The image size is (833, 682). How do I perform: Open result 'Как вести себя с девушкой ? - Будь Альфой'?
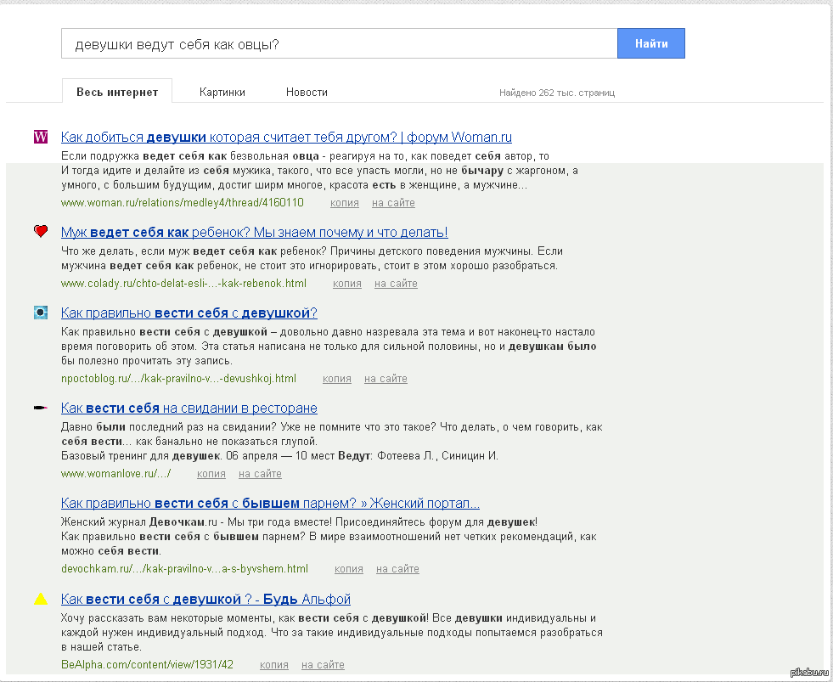205,599
